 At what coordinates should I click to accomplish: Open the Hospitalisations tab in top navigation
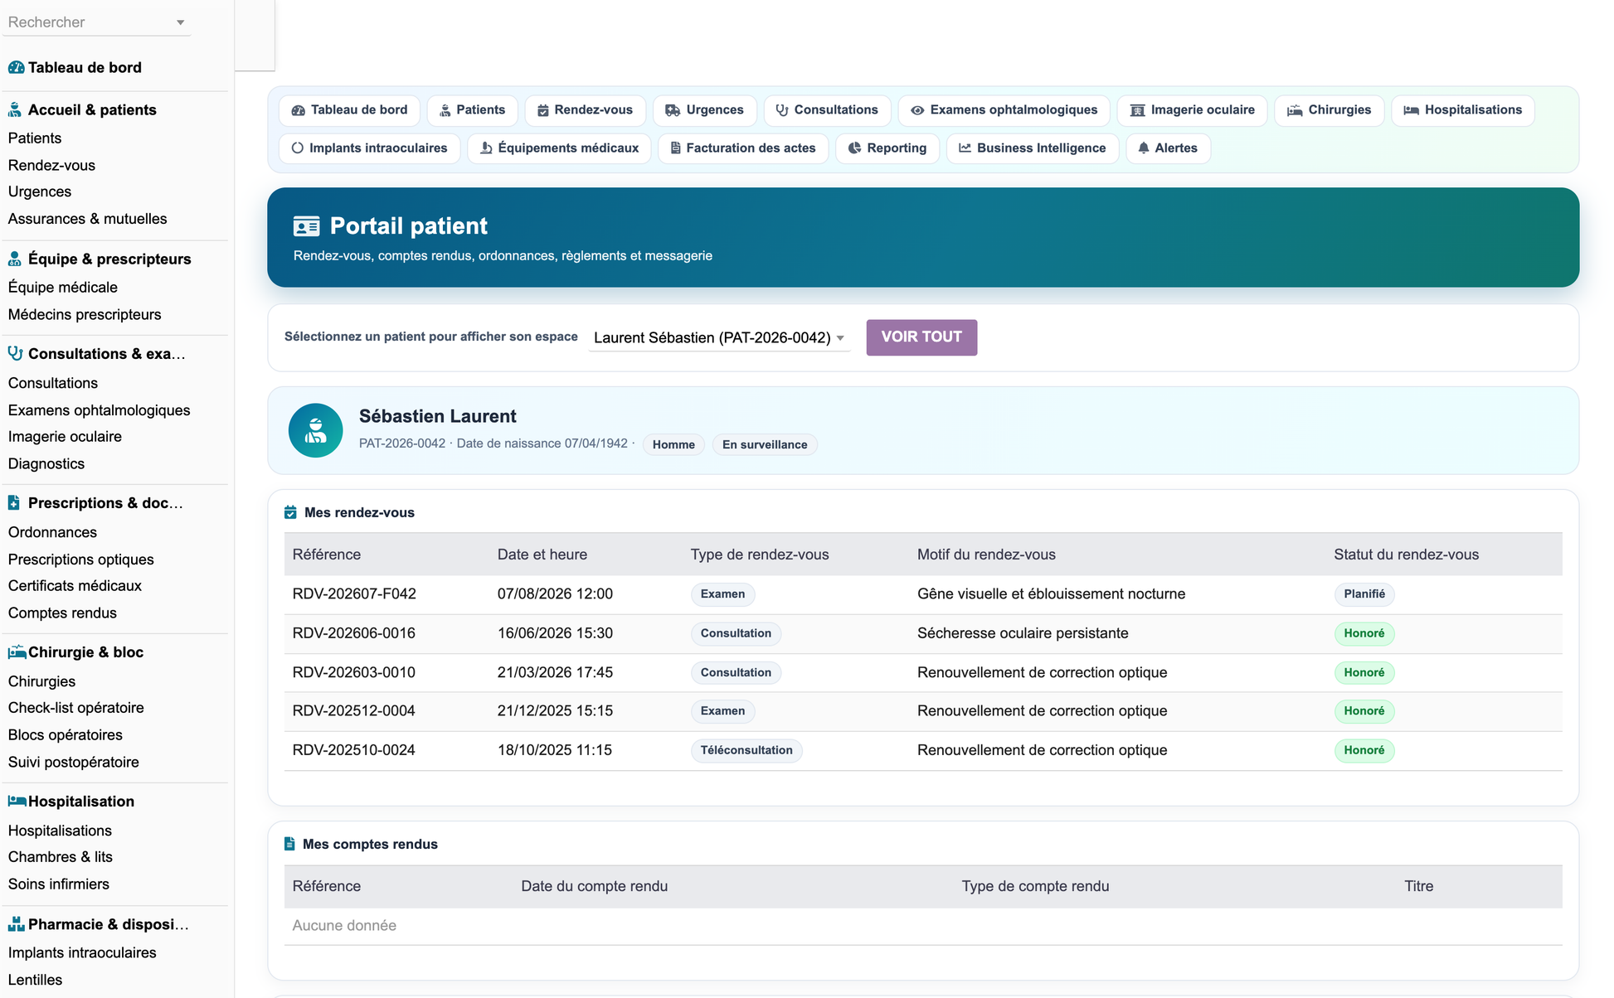(1462, 110)
